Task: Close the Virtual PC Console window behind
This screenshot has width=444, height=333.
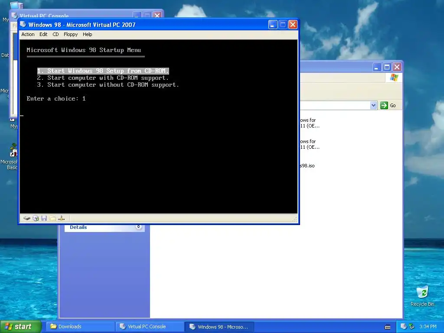Action: tap(157, 15)
